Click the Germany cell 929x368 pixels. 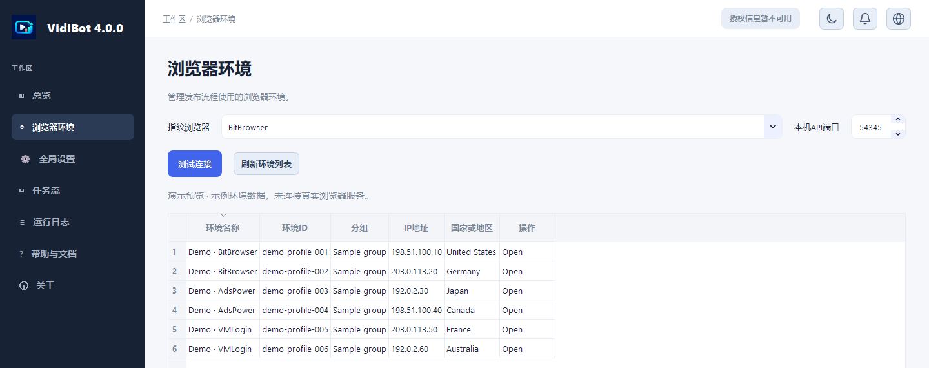[x=472, y=271]
